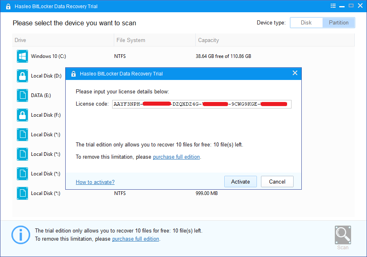Screen dimensions: 367x257
Task: Maximize the main Hasleo window
Action: [351, 6]
